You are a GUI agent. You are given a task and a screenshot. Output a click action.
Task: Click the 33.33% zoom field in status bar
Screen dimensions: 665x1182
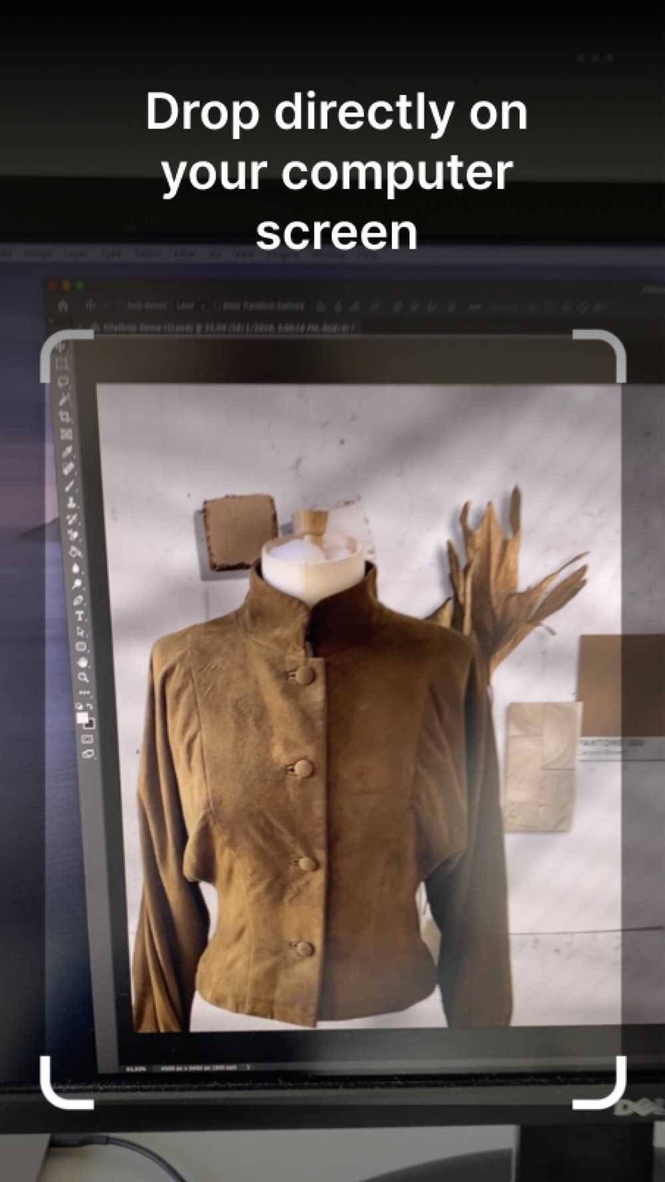[x=136, y=1069]
